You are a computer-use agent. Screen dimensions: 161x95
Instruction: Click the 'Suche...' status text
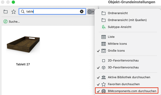[14, 22]
